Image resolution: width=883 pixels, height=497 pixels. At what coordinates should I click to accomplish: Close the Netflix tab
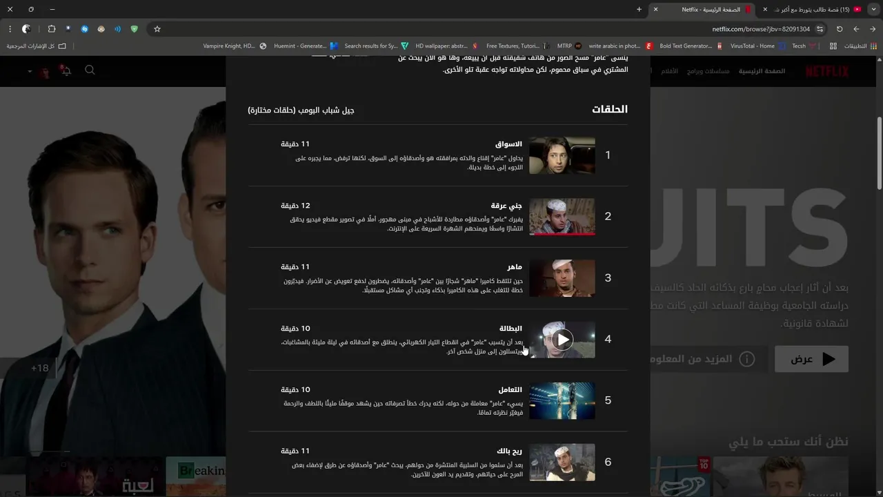[x=655, y=10]
